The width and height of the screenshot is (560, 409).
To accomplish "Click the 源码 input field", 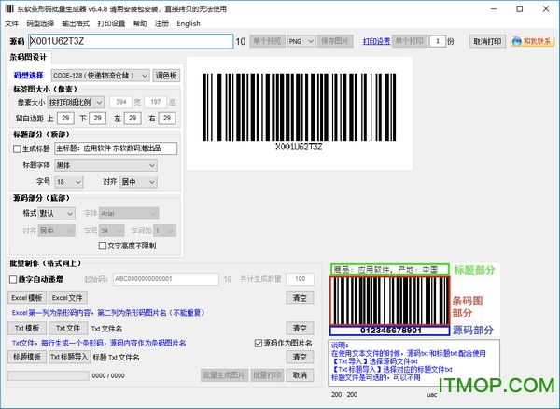I will click(131, 41).
